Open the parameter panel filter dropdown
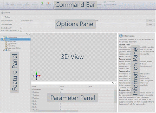The width and height of the screenshot is (156, 113). click(115, 83)
